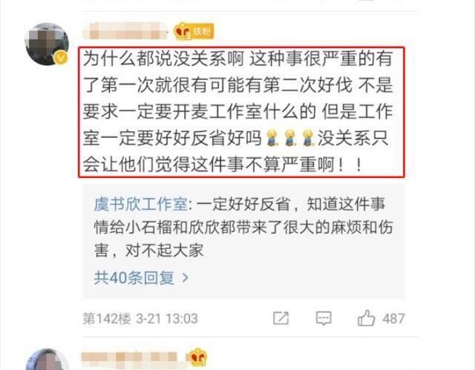Tap the 3-21 13:03 timestamp
The height and width of the screenshot is (370, 475).
[167, 319]
